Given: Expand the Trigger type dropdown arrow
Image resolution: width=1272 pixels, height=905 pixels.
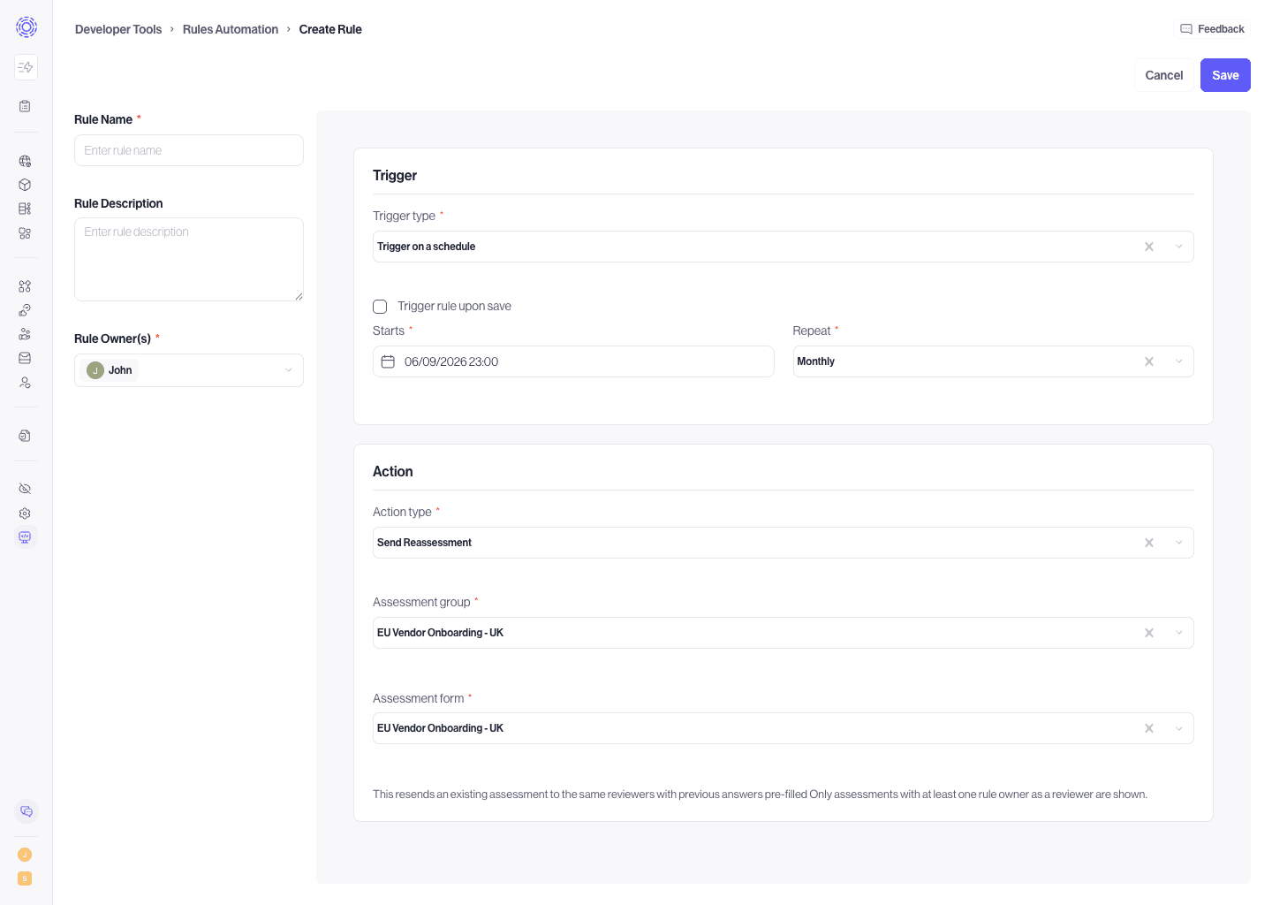Looking at the screenshot, I should 1179,247.
